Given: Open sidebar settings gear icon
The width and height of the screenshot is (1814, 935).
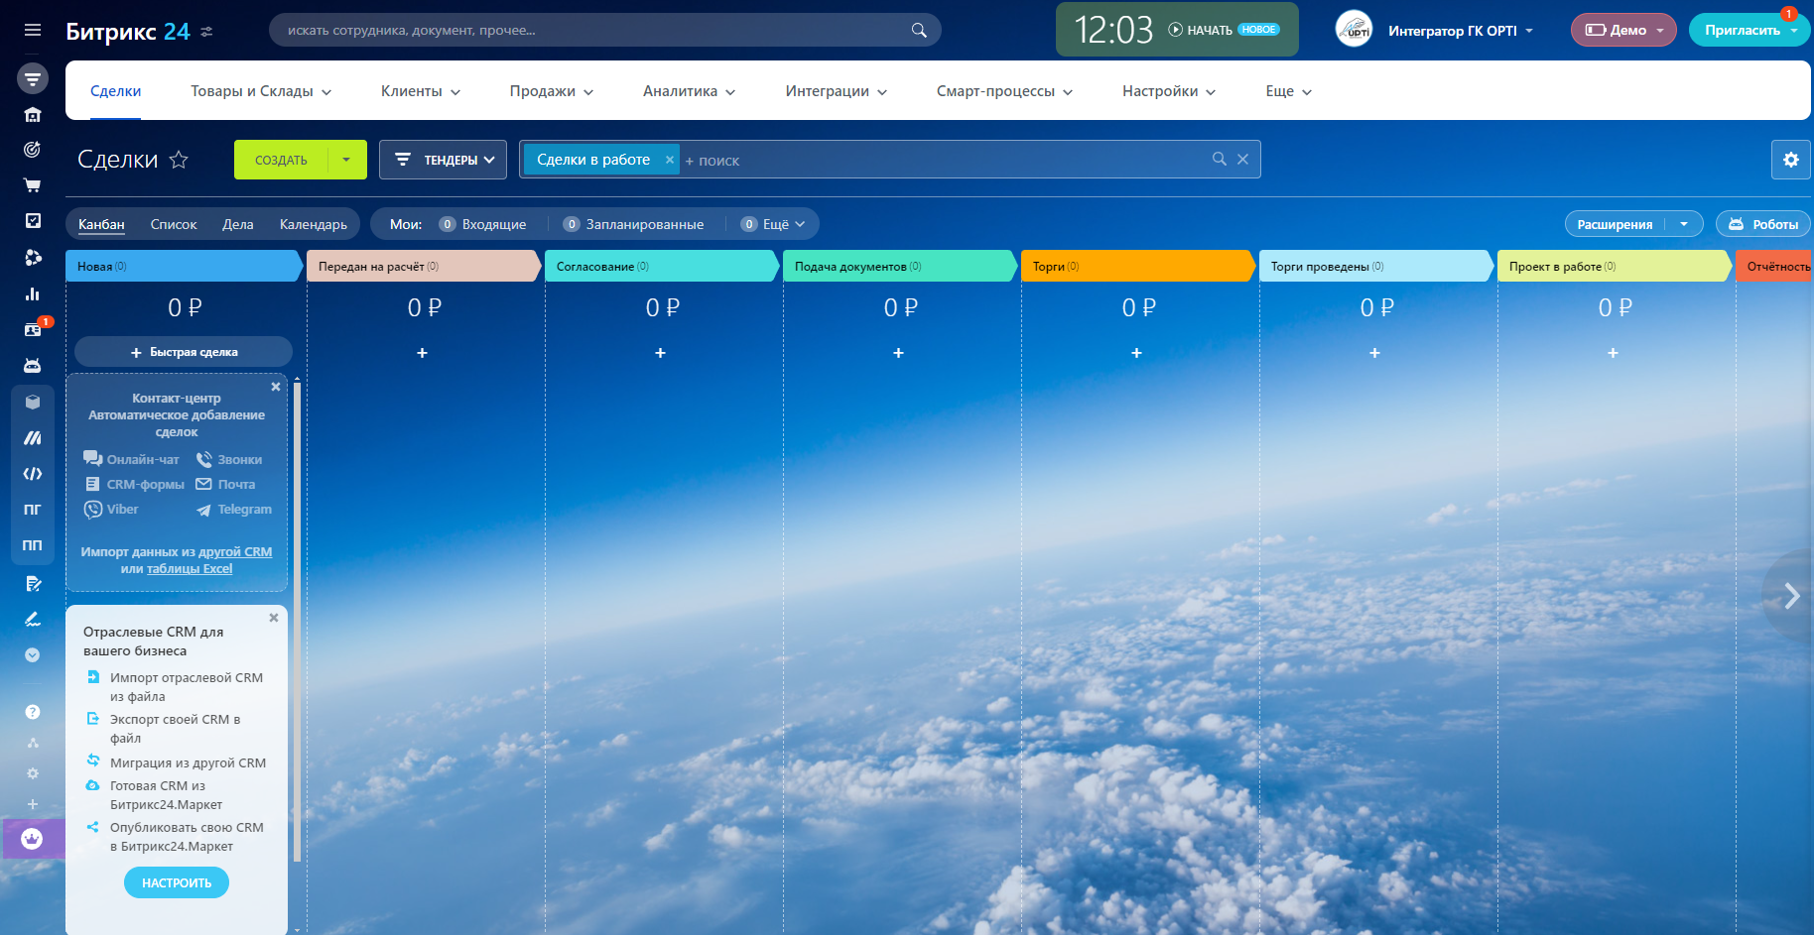Looking at the screenshot, I should 33,773.
